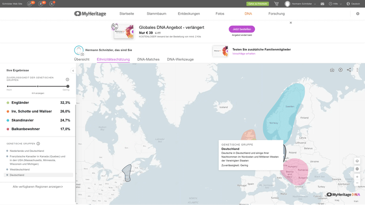Viewport: 365px width, 205px height.
Task: Click the Hilfe question mark icon
Action: (331, 4)
